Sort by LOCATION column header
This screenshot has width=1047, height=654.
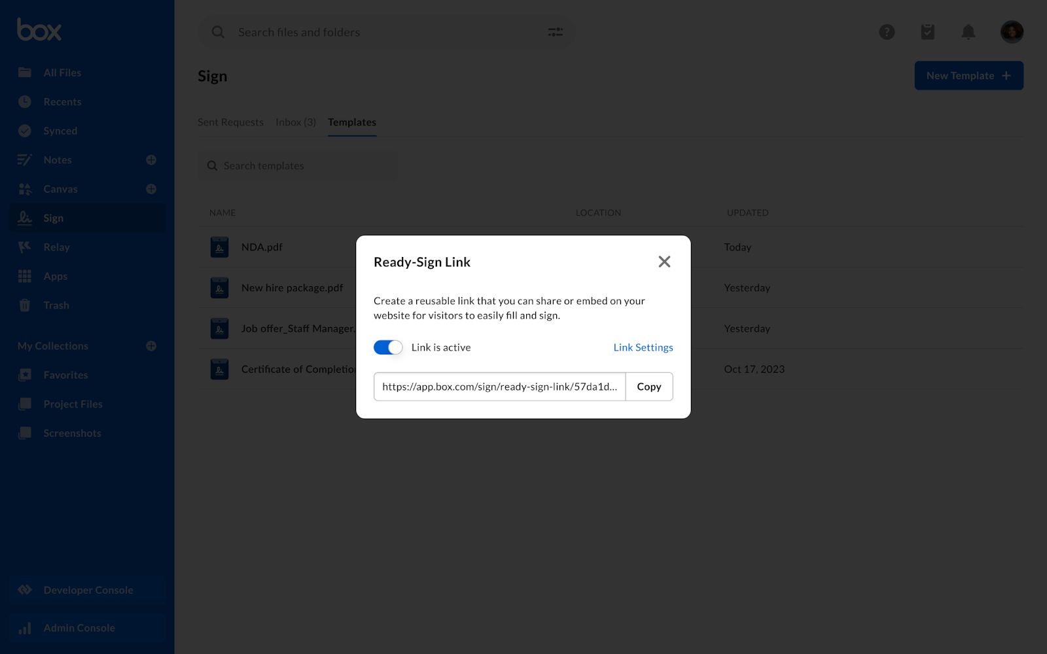pyautogui.click(x=598, y=213)
